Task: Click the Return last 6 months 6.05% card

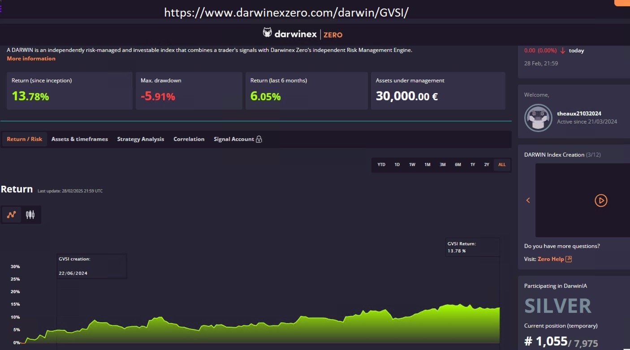Action: click(306, 91)
